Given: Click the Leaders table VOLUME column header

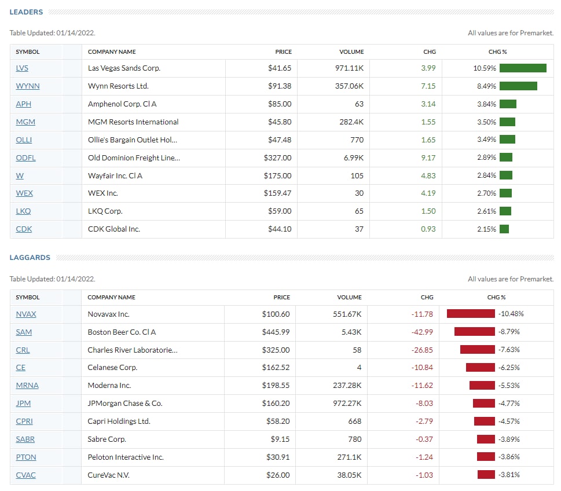Looking at the screenshot, I should [351, 52].
